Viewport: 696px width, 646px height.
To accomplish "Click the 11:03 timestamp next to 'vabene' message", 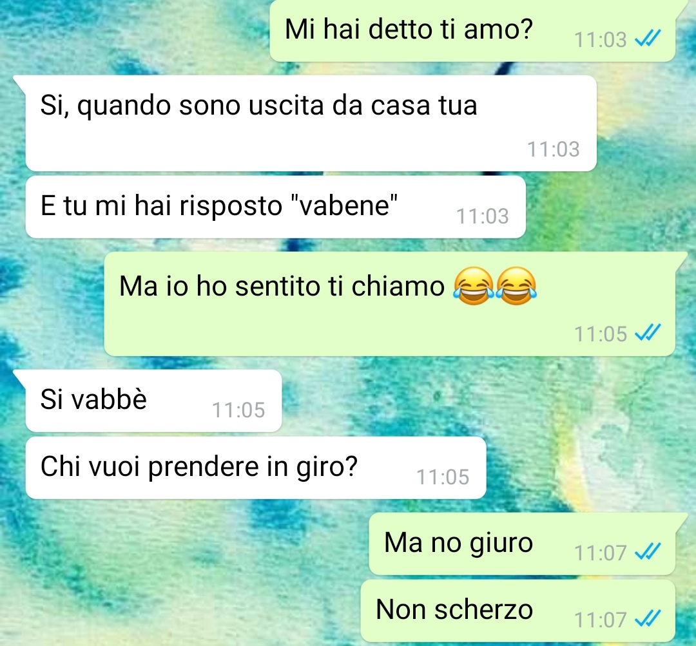I will coord(483,216).
